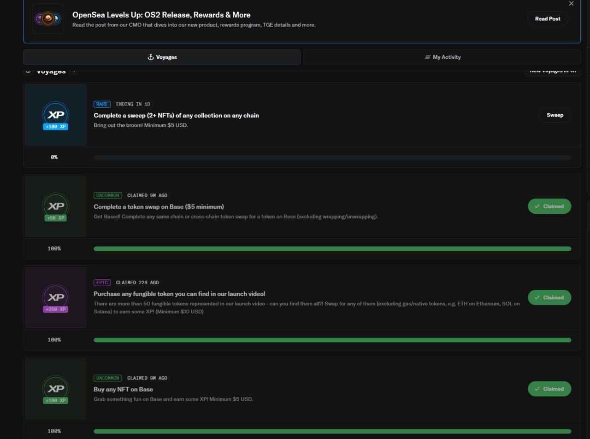Click the +50 XP reward badge
This screenshot has height=439, width=590.
[56, 218]
